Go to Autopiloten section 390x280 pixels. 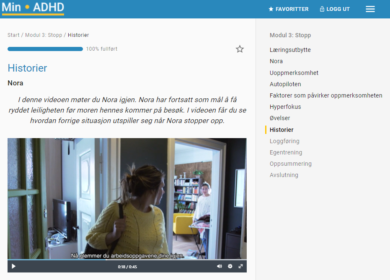click(x=285, y=84)
